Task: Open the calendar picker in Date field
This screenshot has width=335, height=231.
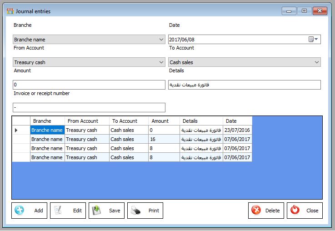Action: [x=314, y=40]
